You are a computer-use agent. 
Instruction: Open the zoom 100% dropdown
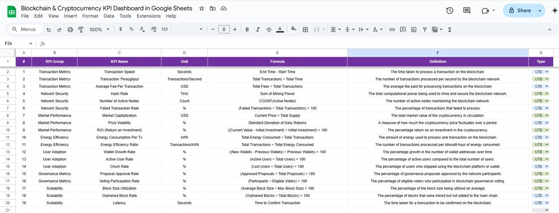click(99, 29)
